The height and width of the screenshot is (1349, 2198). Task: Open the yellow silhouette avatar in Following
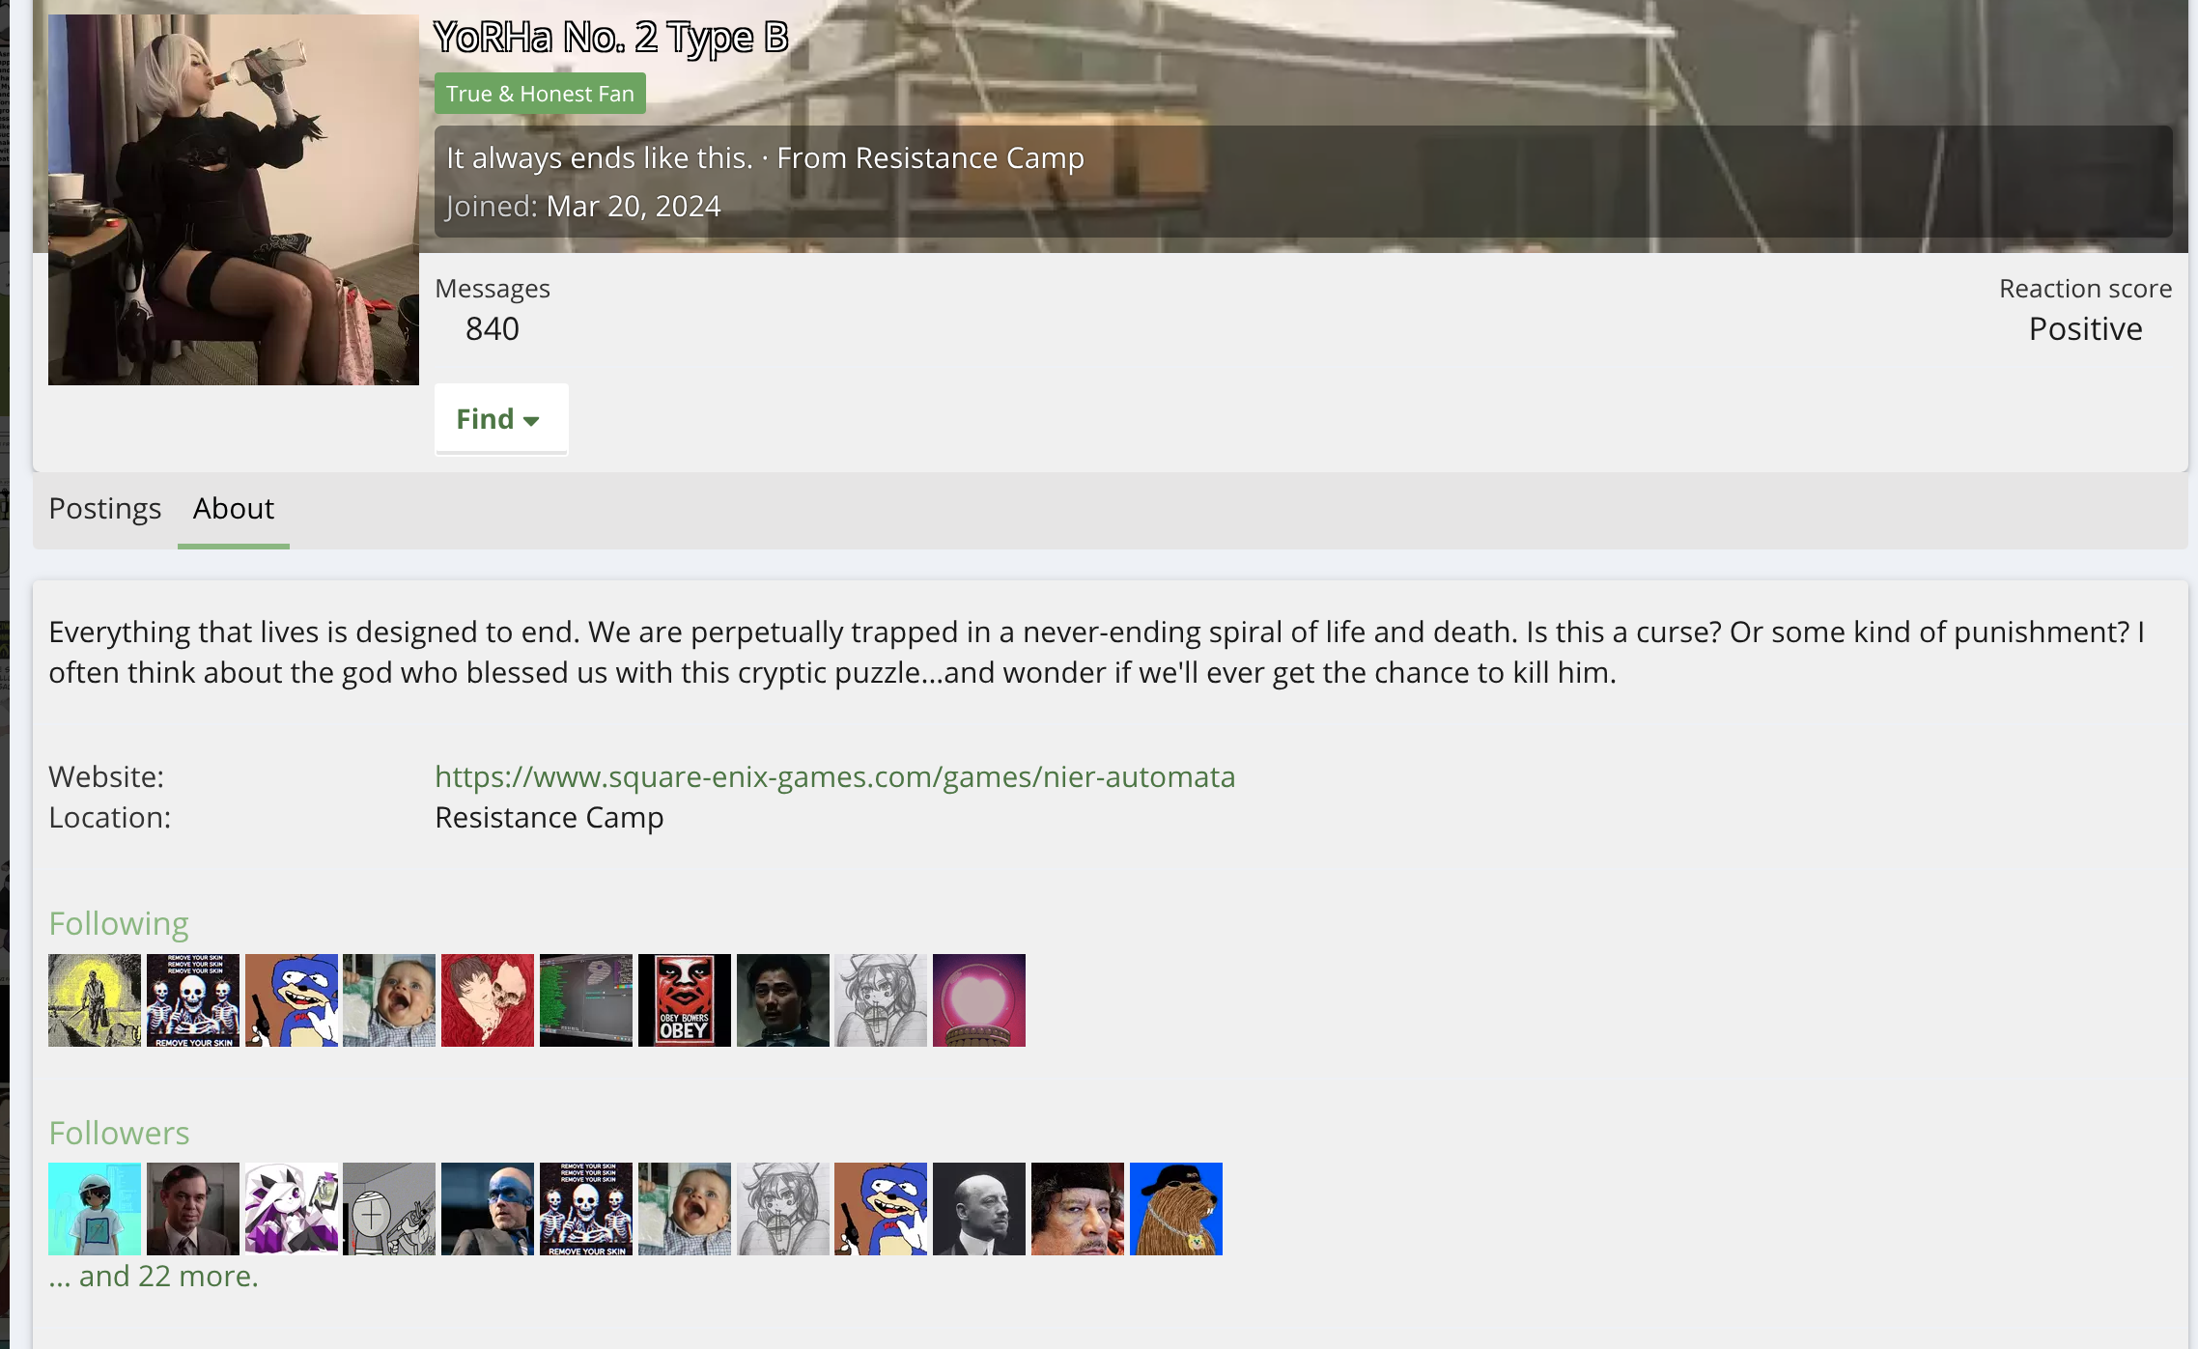[95, 1000]
